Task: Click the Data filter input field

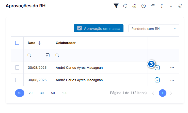Action: pyautogui.click(x=38, y=55)
